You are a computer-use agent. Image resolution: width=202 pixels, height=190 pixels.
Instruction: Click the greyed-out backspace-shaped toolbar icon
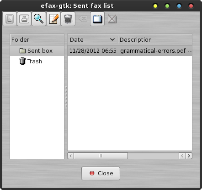coord(83,19)
